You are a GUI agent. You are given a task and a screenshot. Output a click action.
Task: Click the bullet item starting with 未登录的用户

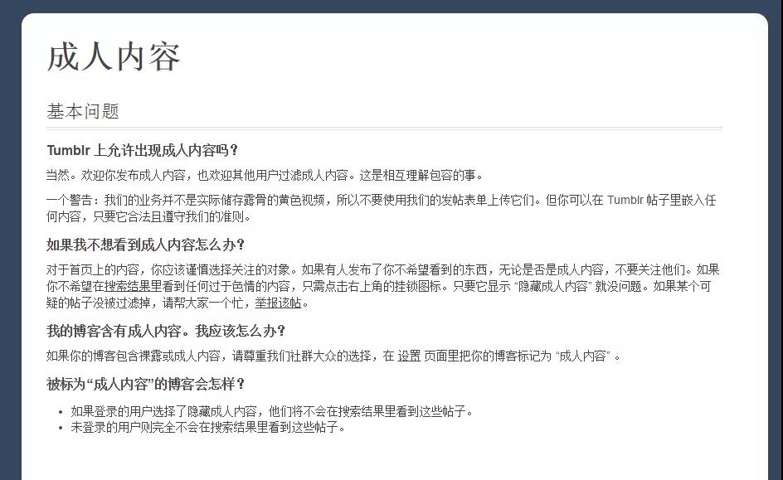pyautogui.click(x=207, y=428)
